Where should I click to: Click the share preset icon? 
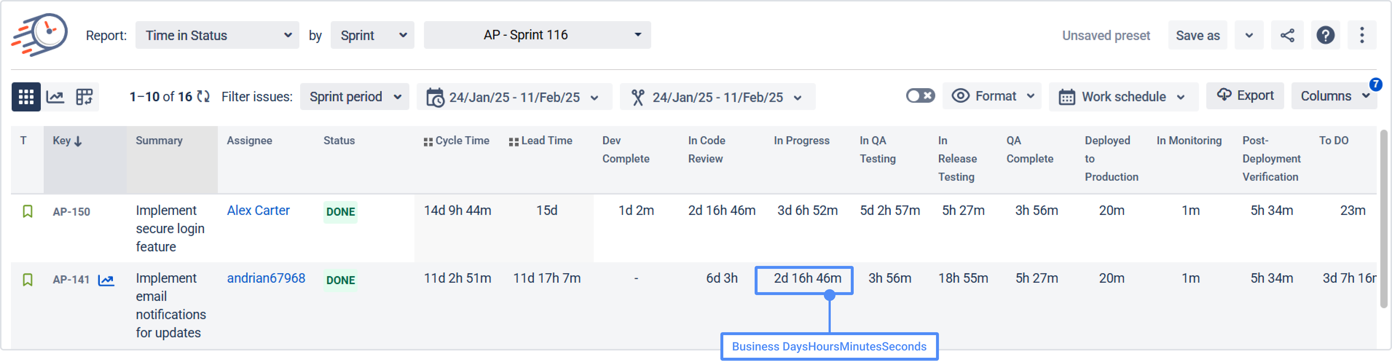click(x=1287, y=36)
